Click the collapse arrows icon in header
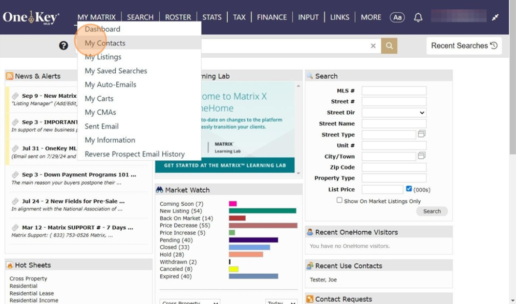Viewport: 516px width, 304px height. [x=495, y=18]
